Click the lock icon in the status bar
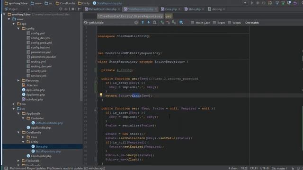Viewport: 303px width, 170px height. coord(293,168)
